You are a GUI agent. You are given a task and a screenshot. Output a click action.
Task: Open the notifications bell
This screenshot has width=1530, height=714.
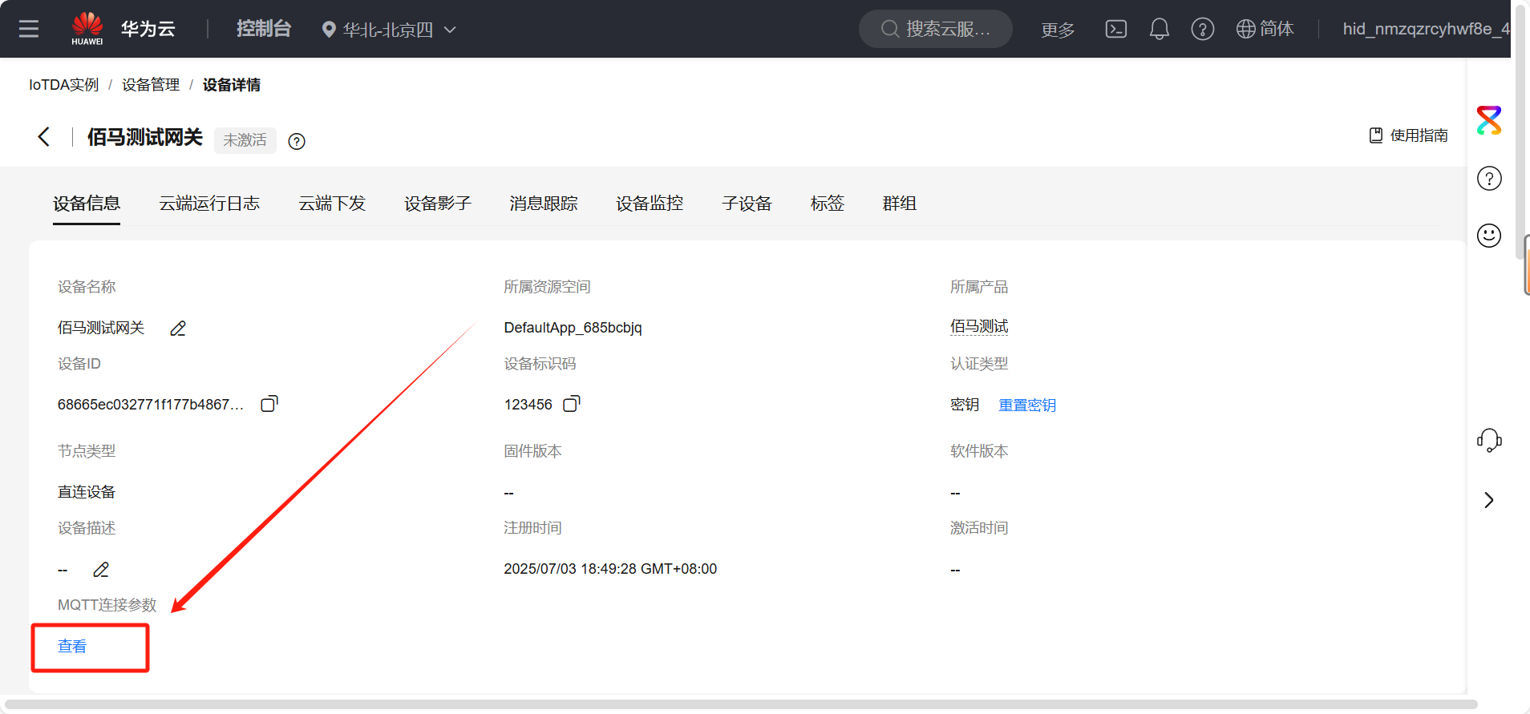[x=1159, y=30]
